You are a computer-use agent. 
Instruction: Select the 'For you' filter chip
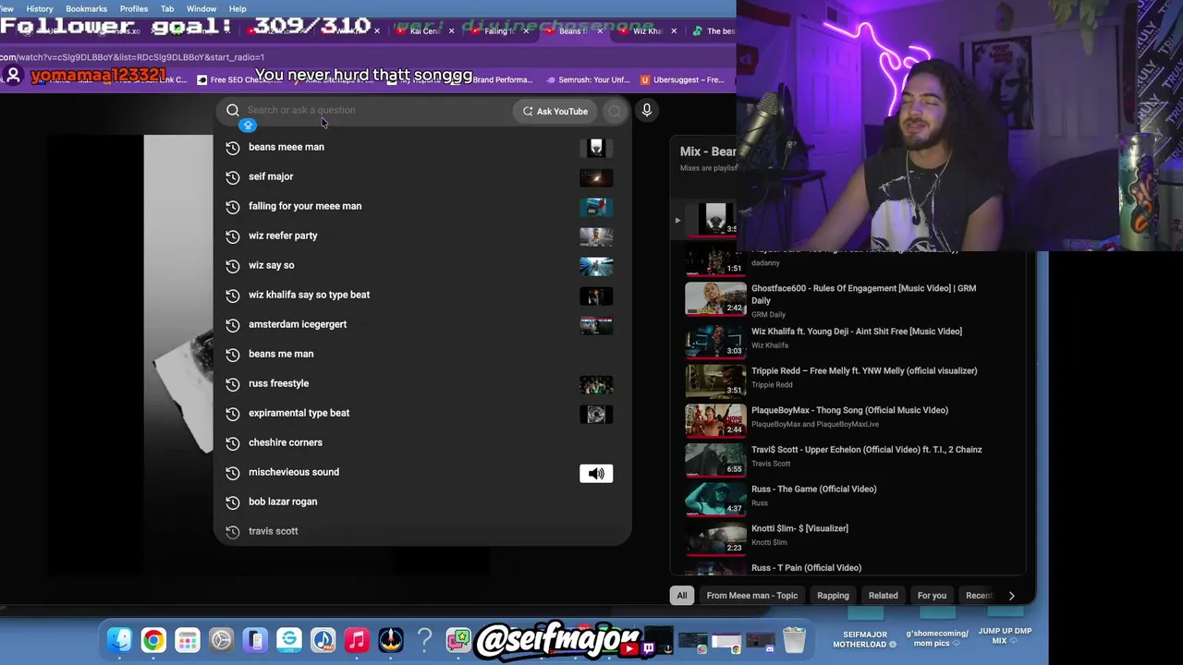932,596
